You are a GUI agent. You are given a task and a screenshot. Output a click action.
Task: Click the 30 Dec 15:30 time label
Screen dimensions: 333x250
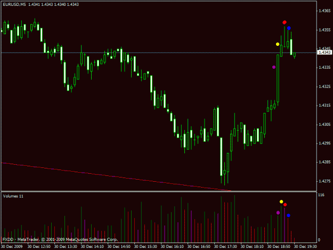click(145, 246)
